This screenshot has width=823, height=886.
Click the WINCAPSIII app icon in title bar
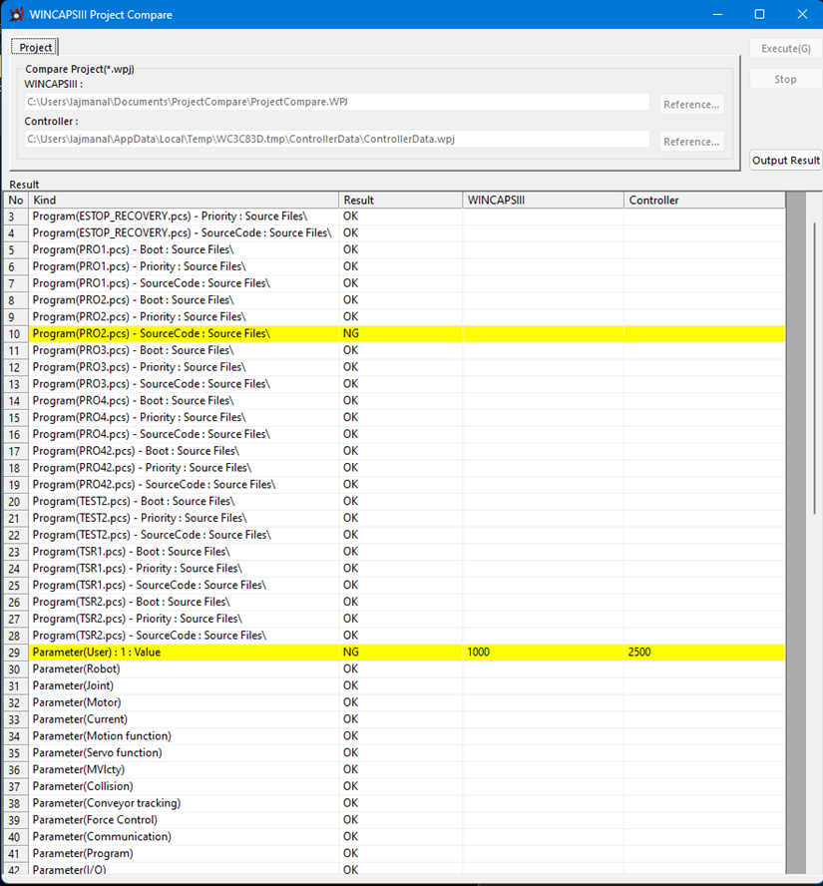tap(16, 14)
